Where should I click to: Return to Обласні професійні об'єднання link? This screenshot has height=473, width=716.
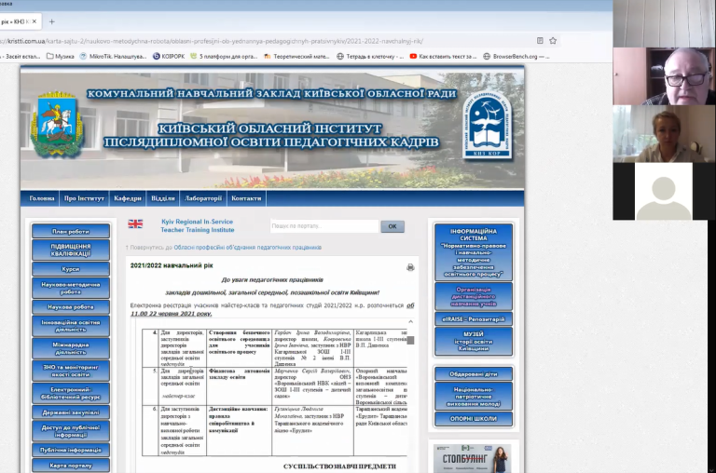[x=247, y=248]
